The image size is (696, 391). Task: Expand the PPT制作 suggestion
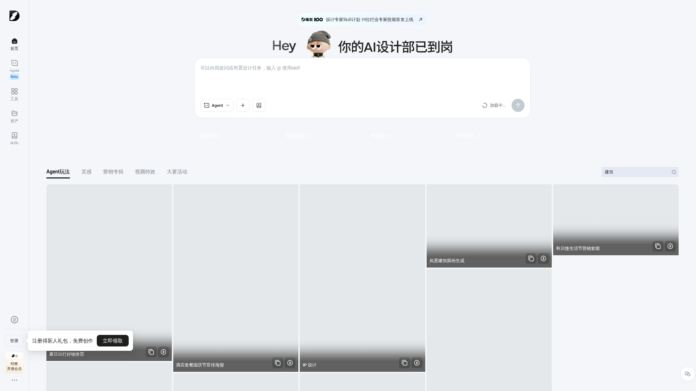point(468,136)
